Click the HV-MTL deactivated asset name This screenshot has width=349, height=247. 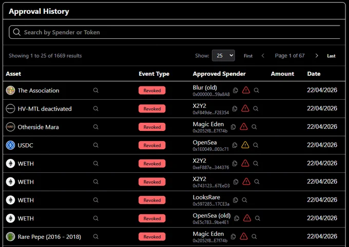(45, 108)
